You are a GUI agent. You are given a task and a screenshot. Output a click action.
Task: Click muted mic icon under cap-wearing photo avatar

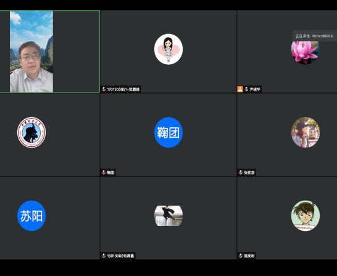(241, 172)
